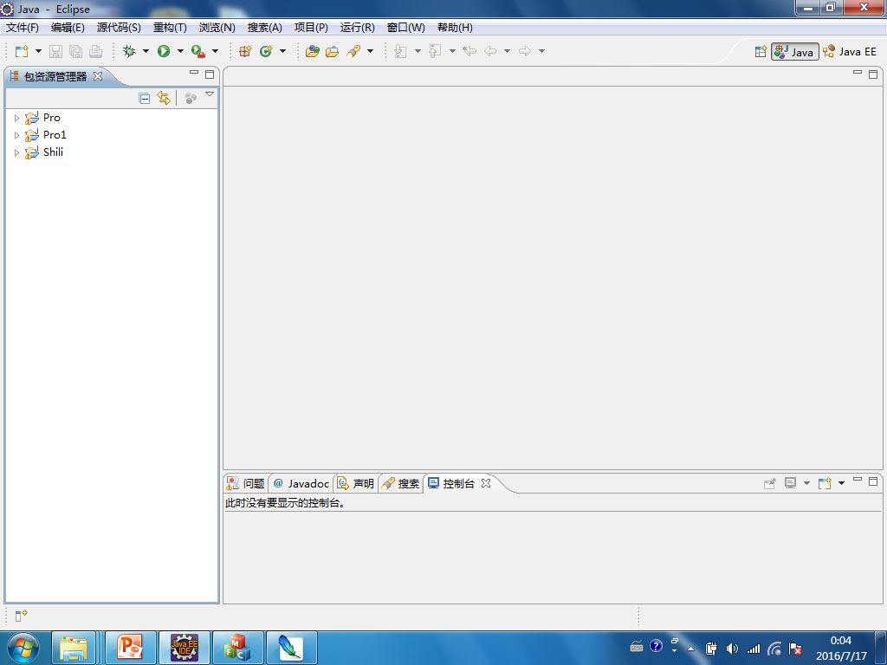Click the Save All toolbar icon
Screen dimensions: 887x665
pyautogui.click(x=76, y=51)
